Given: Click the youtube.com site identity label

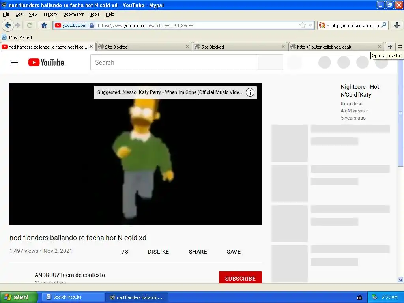Looking at the screenshot, I should click(x=74, y=25).
